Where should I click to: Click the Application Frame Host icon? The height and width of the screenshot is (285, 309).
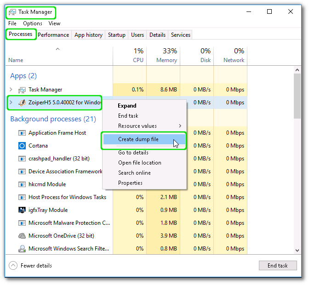(22, 133)
